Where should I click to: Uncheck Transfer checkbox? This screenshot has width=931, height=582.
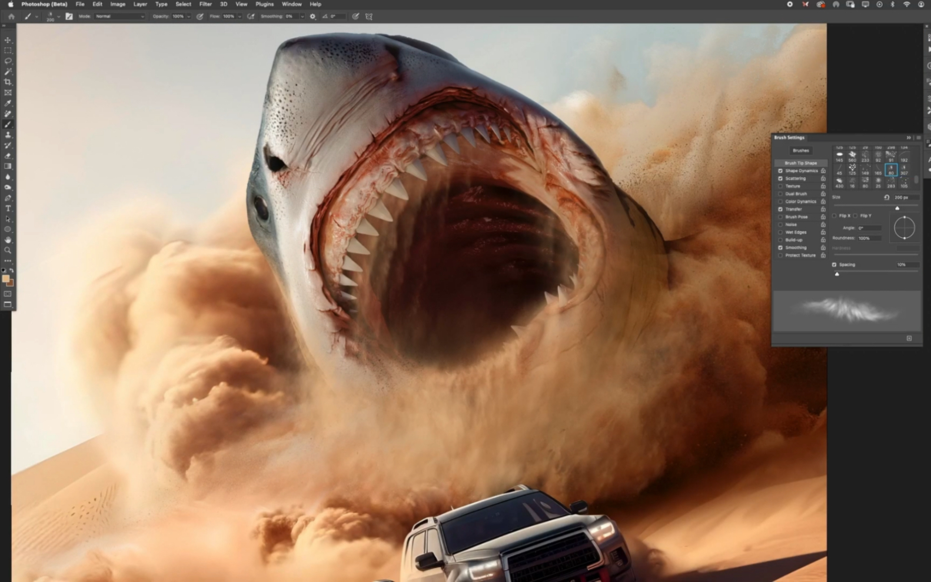click(780, 209)
